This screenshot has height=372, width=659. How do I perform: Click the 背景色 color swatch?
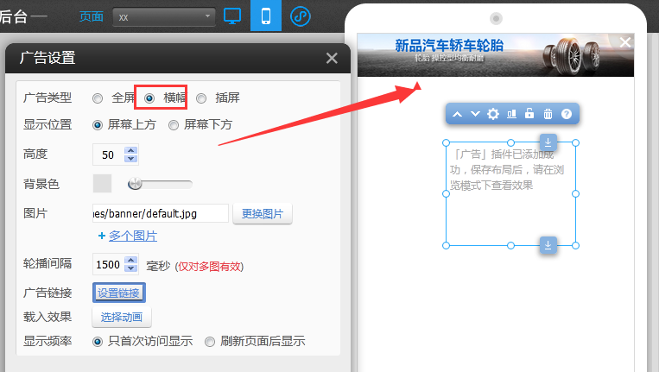point(102,183)
